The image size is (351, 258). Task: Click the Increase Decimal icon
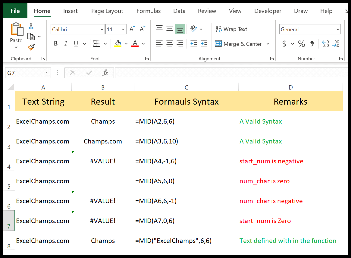point(325,44)
